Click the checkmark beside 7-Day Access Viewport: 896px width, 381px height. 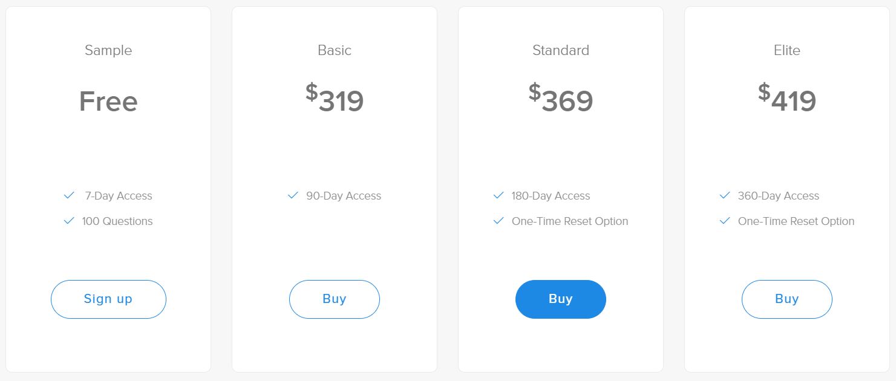click(68, 195)
